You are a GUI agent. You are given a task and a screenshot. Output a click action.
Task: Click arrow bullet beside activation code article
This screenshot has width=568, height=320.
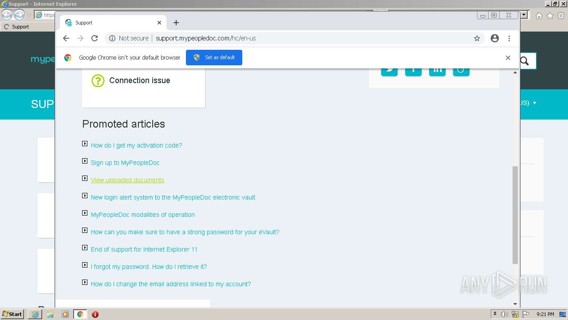(85, 144)
